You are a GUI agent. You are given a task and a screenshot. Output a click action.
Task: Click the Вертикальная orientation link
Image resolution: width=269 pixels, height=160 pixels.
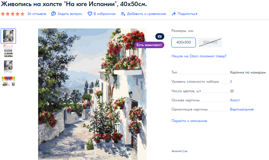[x=241, y=109]
